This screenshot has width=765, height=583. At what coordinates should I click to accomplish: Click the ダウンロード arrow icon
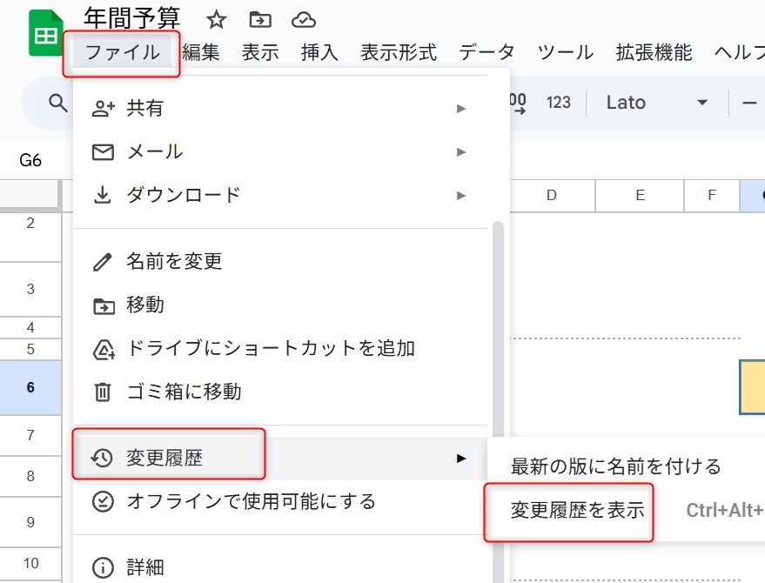103,195
